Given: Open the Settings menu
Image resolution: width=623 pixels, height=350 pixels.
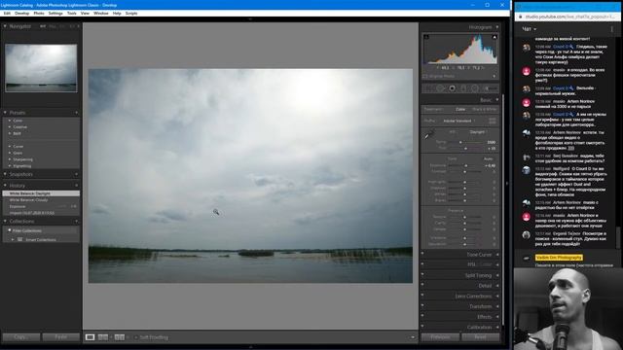Looking at the screenshot, I should pyautogui.click(x=55, y=13).
